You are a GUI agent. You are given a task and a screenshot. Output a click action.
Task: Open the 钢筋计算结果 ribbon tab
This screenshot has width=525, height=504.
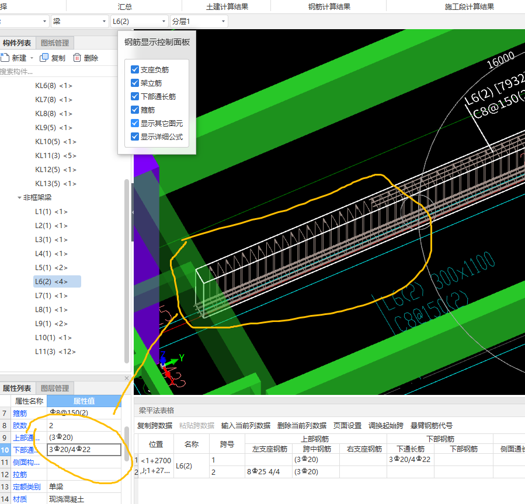click(329, 6)
